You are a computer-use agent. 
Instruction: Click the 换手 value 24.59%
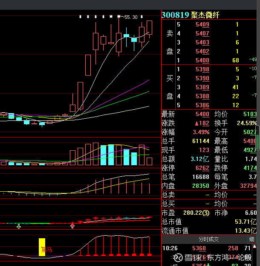coord(247,123)
